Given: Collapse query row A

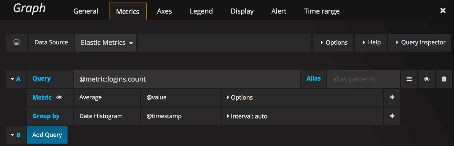Looking at the screenshot, I should (16, 79).
